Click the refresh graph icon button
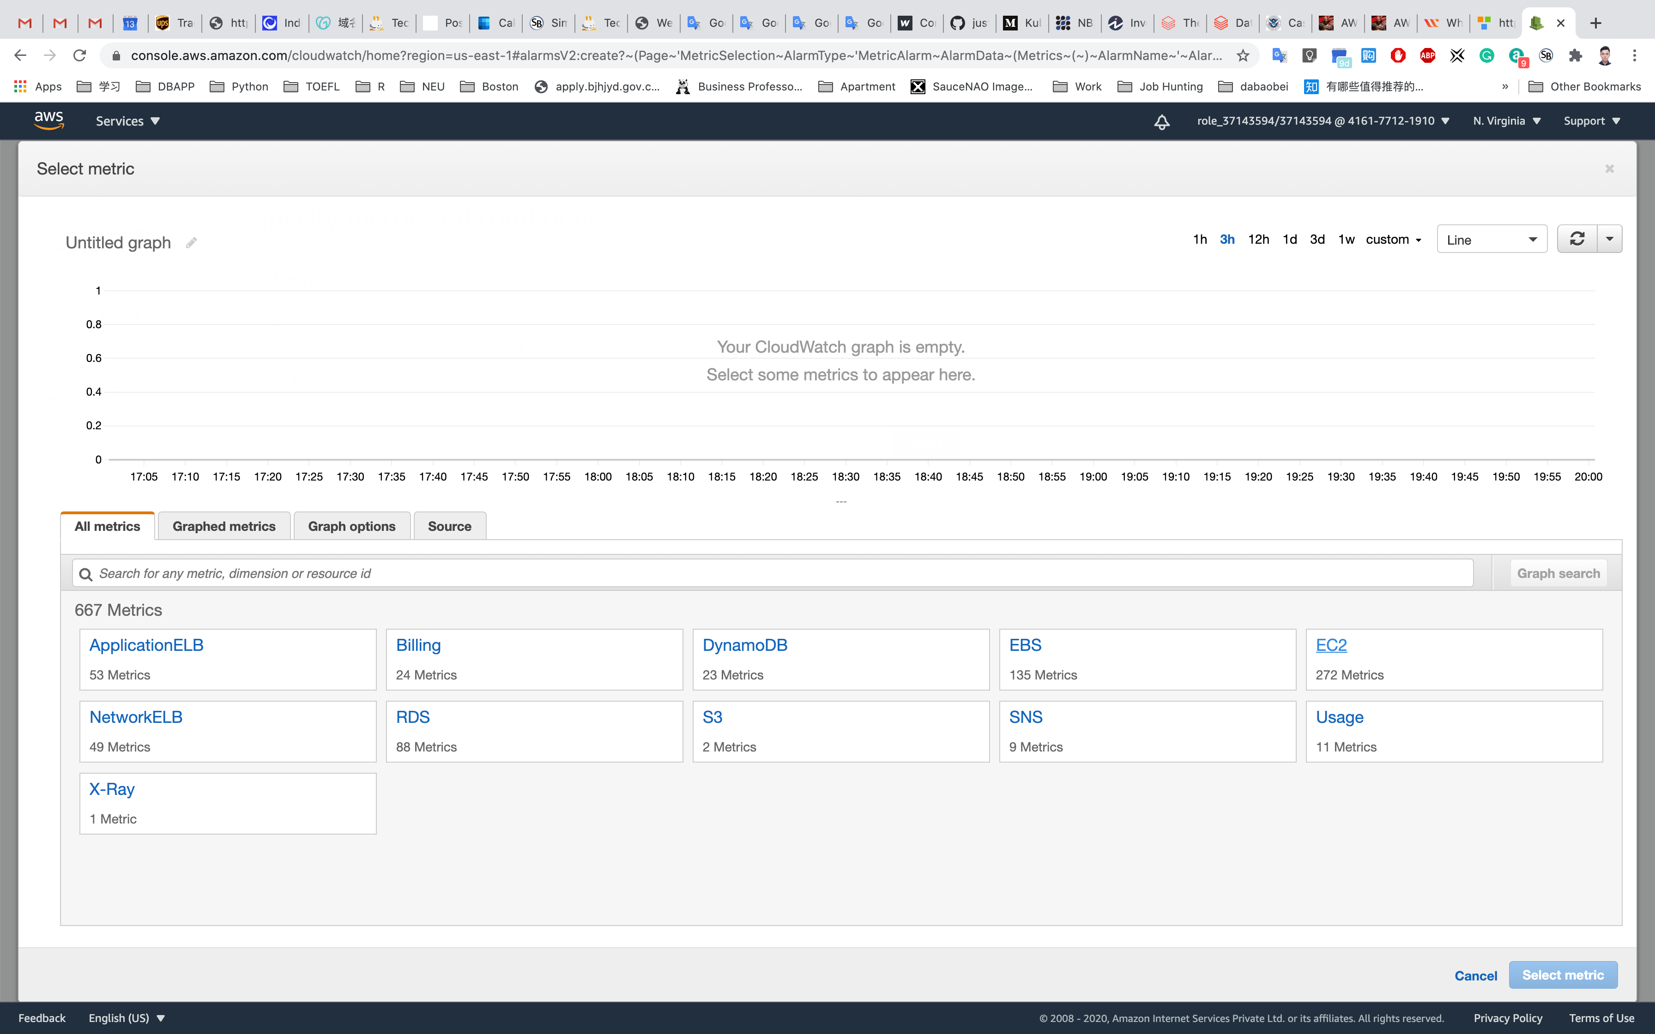This screenshot has height=1034, width=1655. pos(1577,239)
